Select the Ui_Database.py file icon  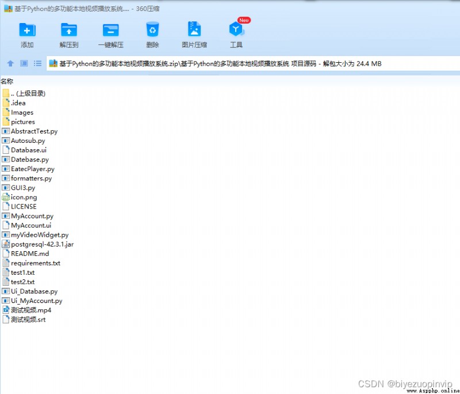click(x=6, y=291)
